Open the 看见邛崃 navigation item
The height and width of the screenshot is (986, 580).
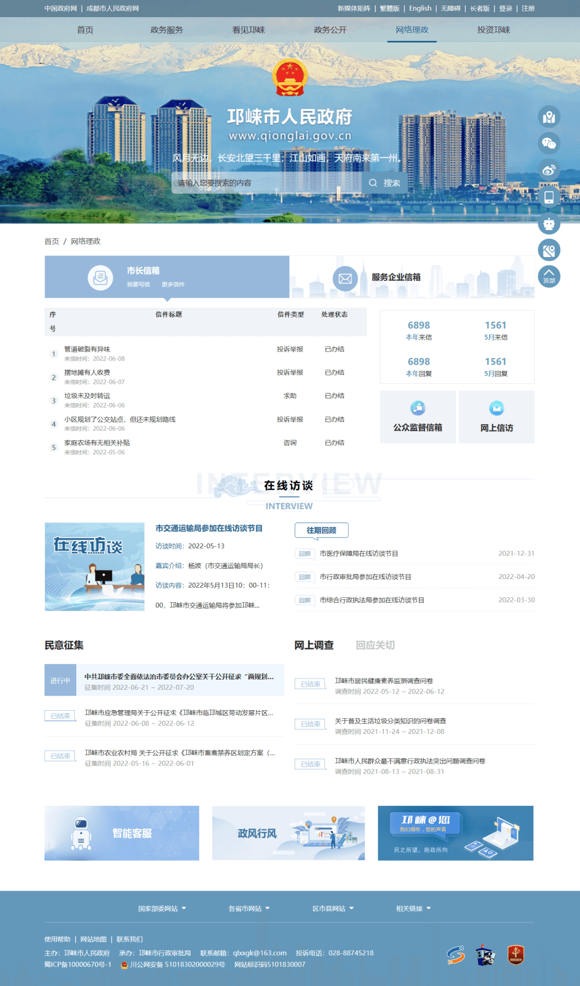click(x=249, y=30)
